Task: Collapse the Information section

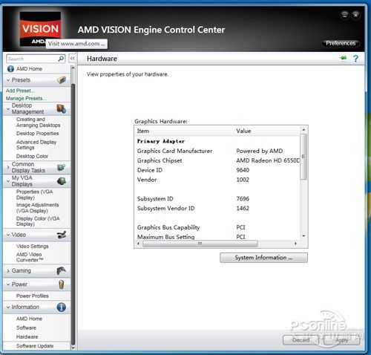Action: tap(8, 307)
